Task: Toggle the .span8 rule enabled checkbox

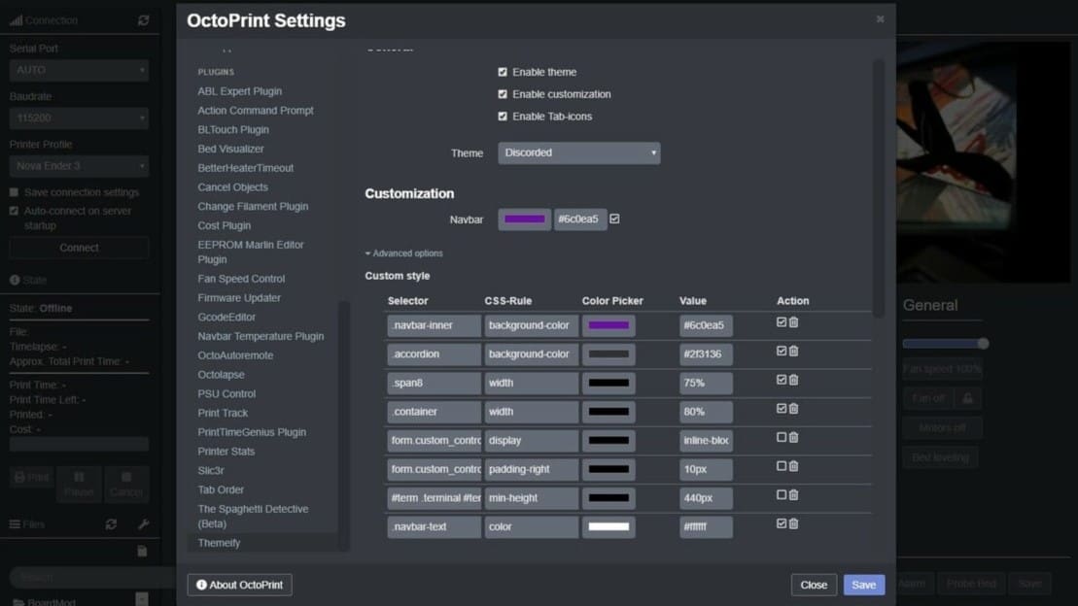Action: coord(781,380)
